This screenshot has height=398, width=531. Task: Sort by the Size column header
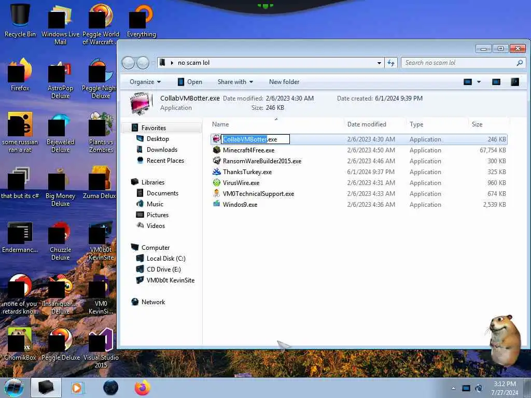coord(488,124)
